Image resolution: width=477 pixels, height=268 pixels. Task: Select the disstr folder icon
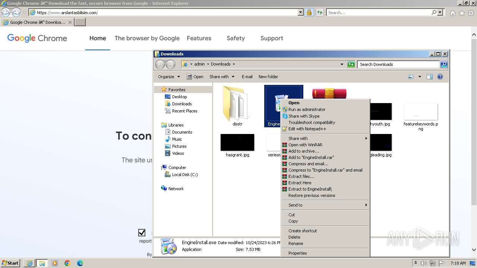click(x=237, y=103)
